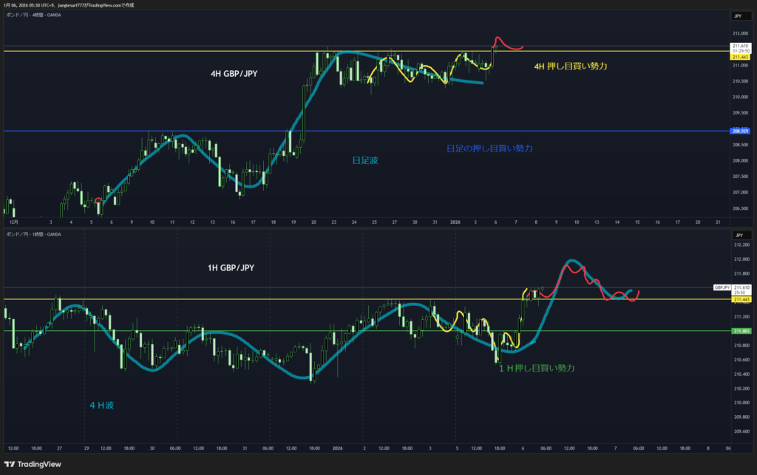This screenshot has width=757, height=475.
Task: Click the 212.000 level on top price scale
Action: tap(740, 34)
